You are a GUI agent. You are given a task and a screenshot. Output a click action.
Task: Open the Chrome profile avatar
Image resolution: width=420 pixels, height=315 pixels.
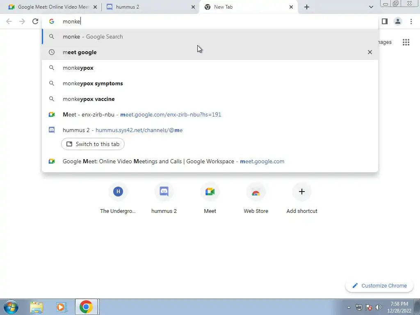point(398,21)
